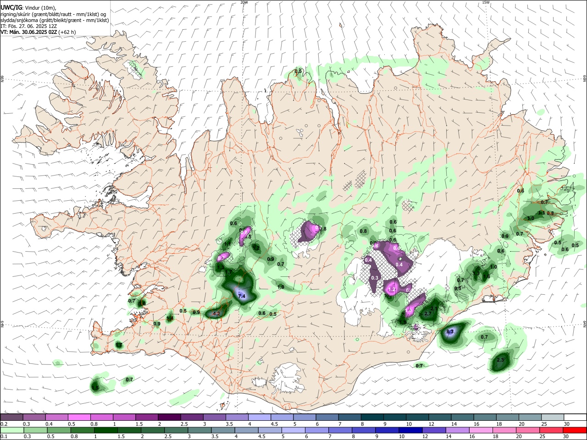Screen dimensions: 587x440
Task: Pick the violet 12 swatch in lower legend row
Action: coord(434,430)
